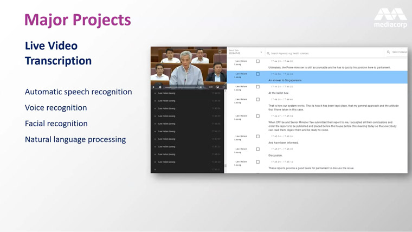This screenshot has width=412, height=232.
Task: Tick checkbox for 'An answer to Singaporeans' line
Action: 257,74
